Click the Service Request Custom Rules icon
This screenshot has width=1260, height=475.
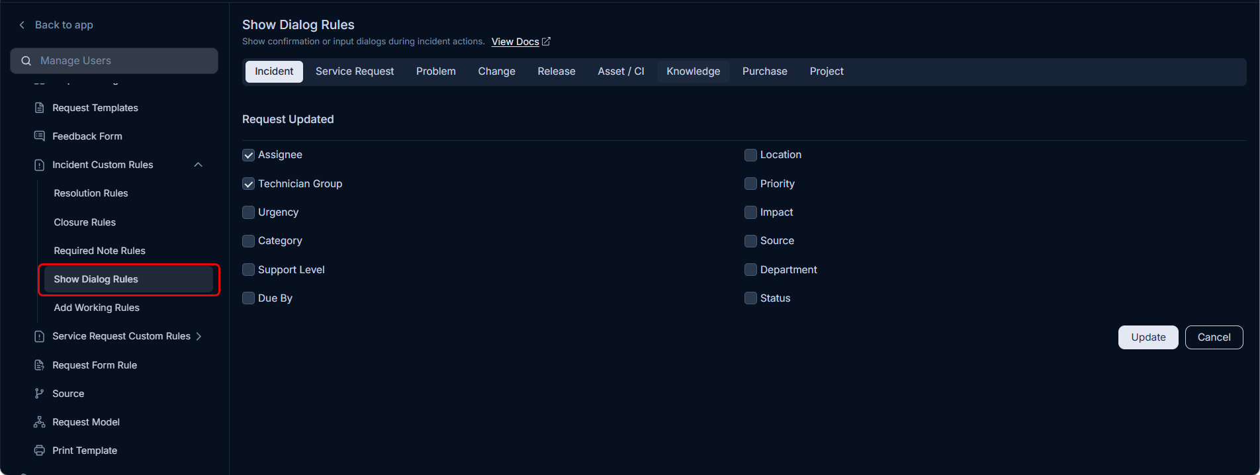(39, 336)
